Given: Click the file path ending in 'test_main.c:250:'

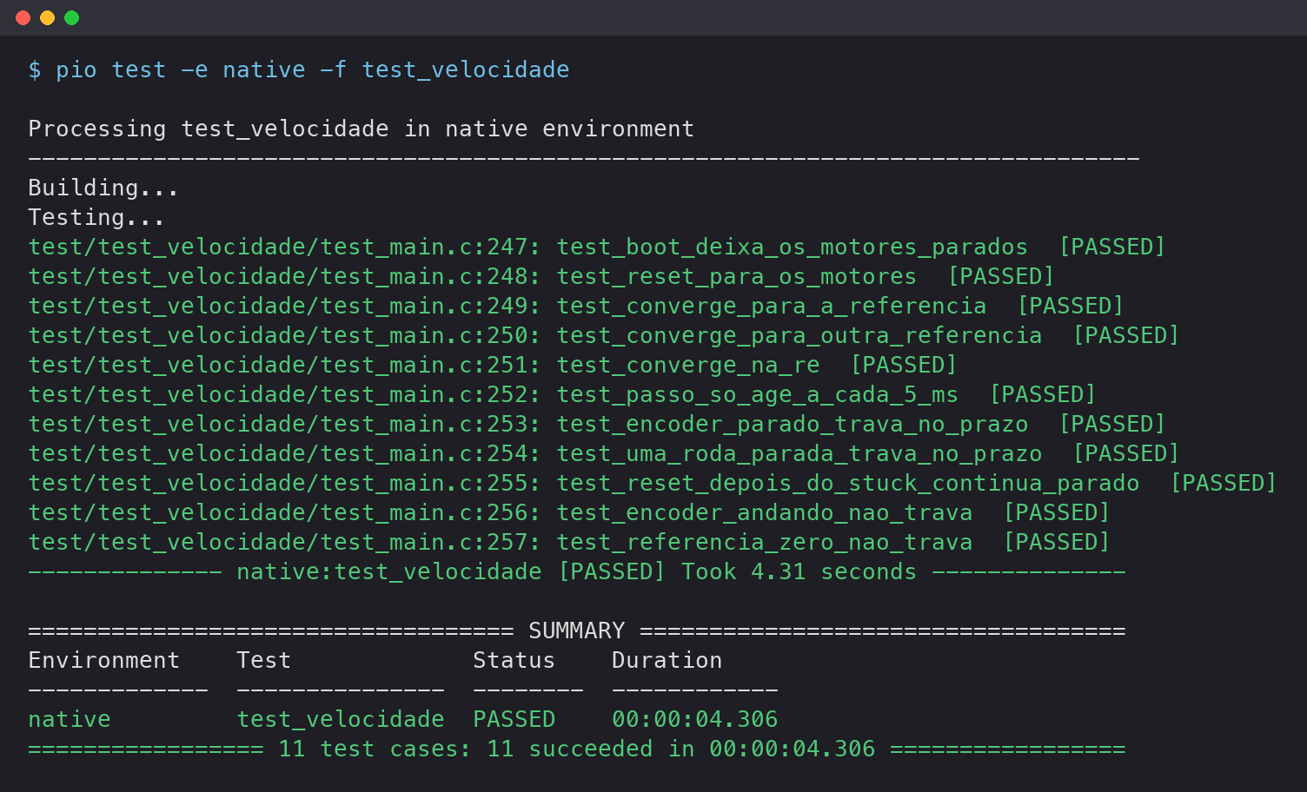Looking at the screenshot, I should coord(284,335).
